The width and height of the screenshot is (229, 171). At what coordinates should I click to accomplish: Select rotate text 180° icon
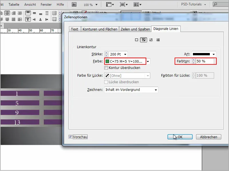click(x=40, y=19)
